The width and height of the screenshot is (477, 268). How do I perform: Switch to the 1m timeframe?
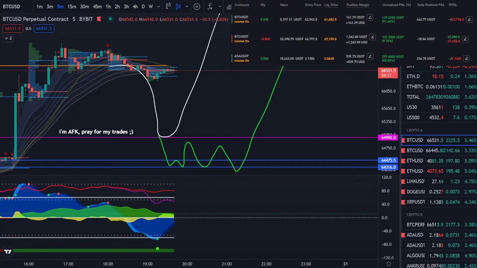39,7
